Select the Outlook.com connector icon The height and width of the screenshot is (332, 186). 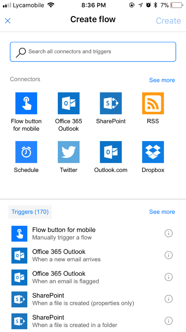[x=111, y=152]
